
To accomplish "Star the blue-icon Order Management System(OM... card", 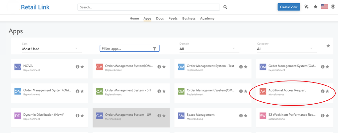I will tap(82, 91).
